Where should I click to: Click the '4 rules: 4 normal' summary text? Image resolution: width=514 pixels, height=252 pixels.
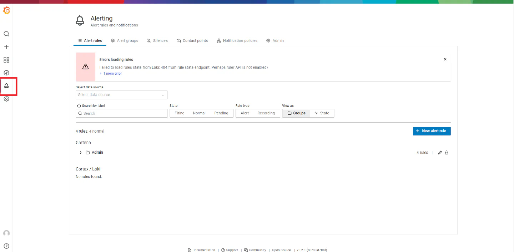[90, 131]
